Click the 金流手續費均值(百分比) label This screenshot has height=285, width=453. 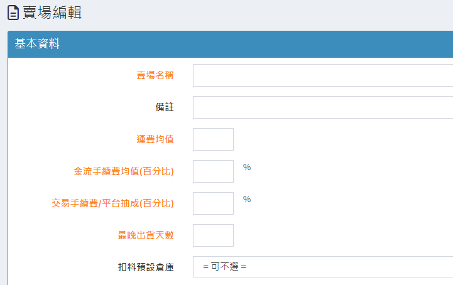tap(124, 171)
